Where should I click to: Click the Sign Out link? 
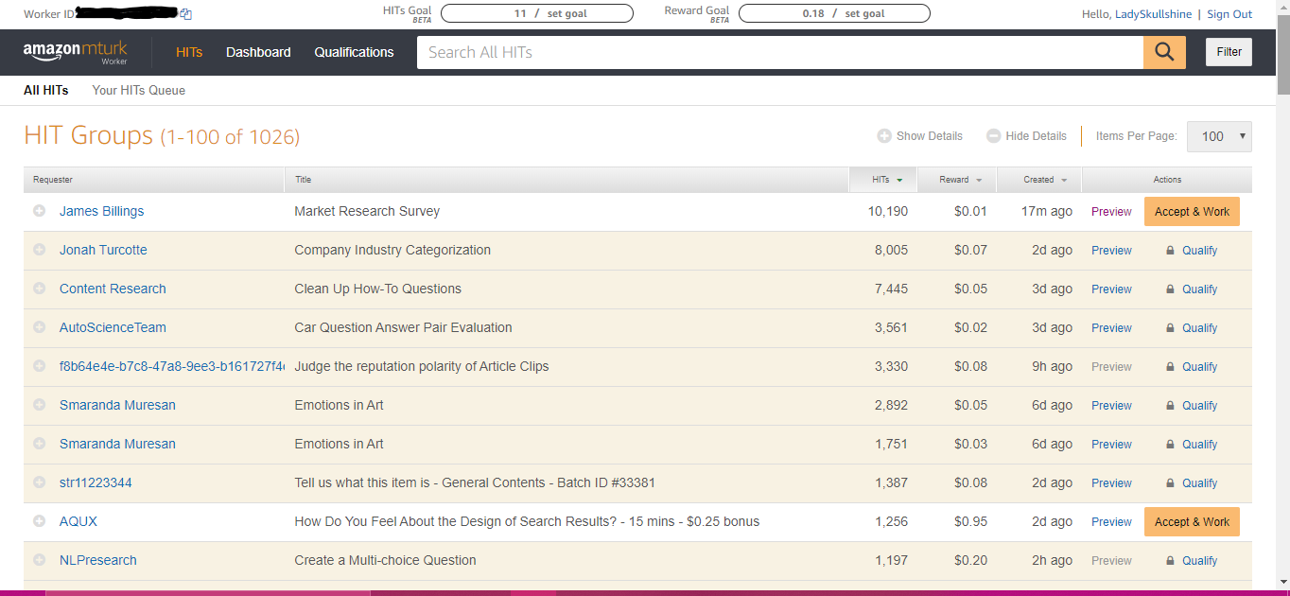(1229, 14)
